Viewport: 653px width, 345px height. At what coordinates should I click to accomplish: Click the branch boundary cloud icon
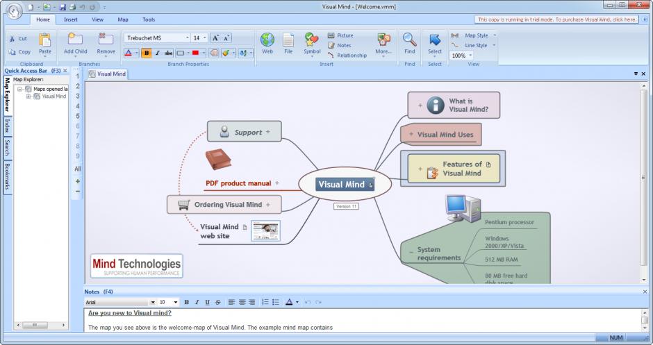(x=214, y=53)
